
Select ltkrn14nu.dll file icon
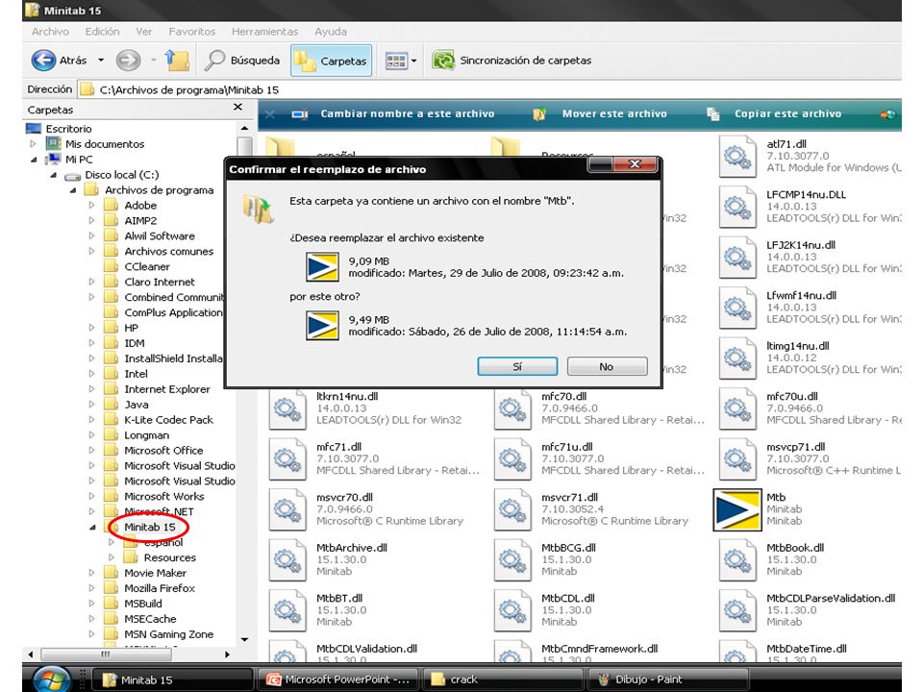(x=287, y=408)
